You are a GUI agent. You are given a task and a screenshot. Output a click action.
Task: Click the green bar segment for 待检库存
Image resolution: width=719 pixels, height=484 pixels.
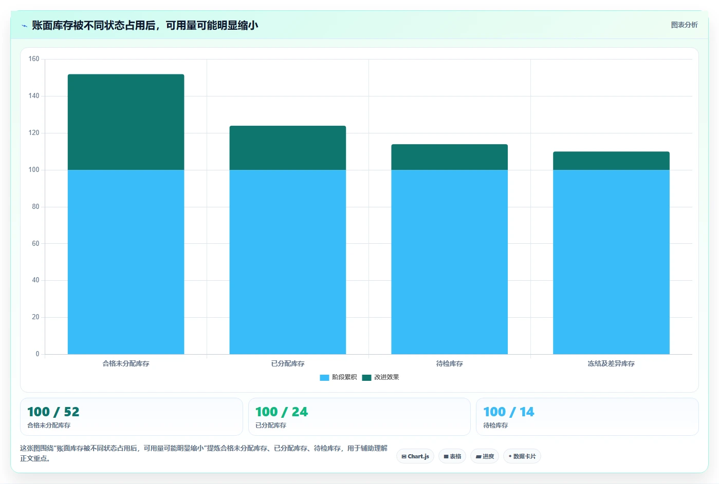(450, 157)
